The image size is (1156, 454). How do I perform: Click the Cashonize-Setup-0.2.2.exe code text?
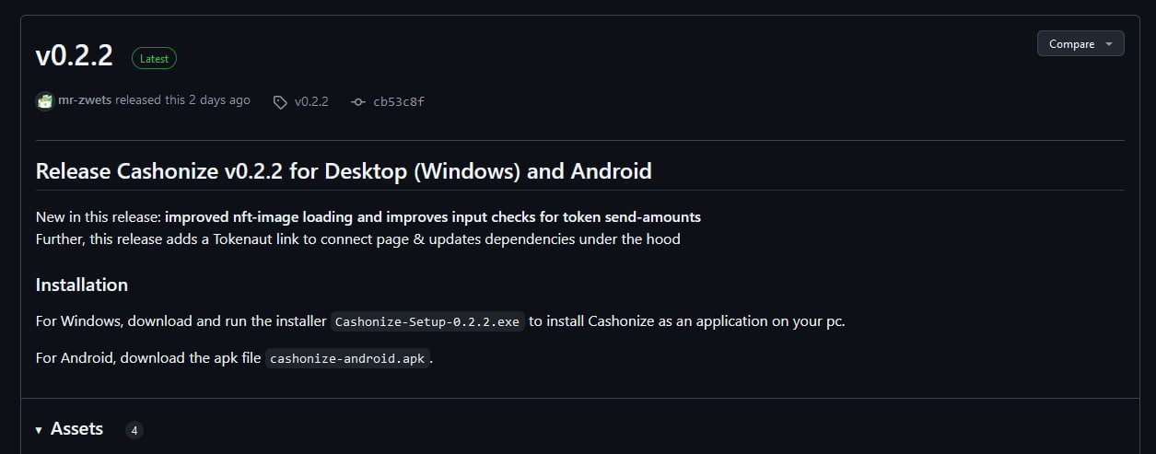tap(427, 322)
